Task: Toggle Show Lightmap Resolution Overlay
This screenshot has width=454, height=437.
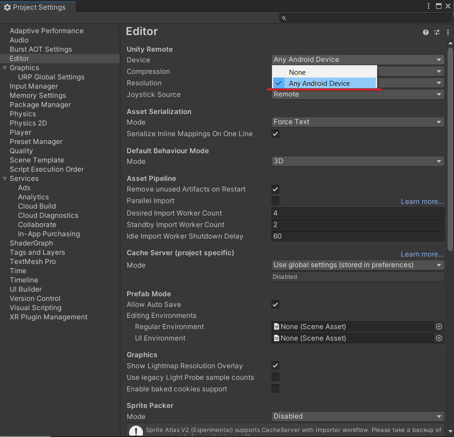Action: 276,365
